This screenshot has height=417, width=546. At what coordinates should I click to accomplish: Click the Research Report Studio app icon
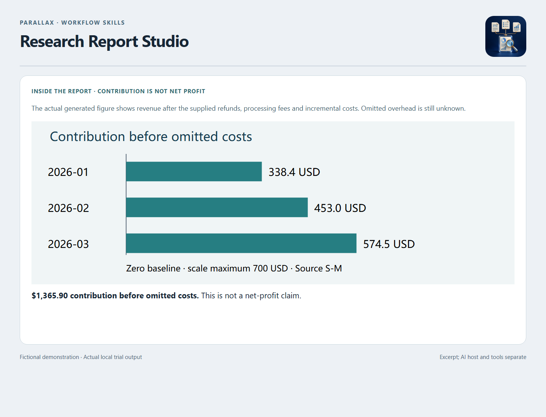(x=505, y=36)
